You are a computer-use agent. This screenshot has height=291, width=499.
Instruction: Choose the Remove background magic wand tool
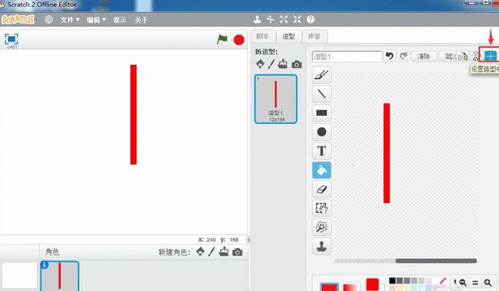pyautogui.click(x=321, y=227)
